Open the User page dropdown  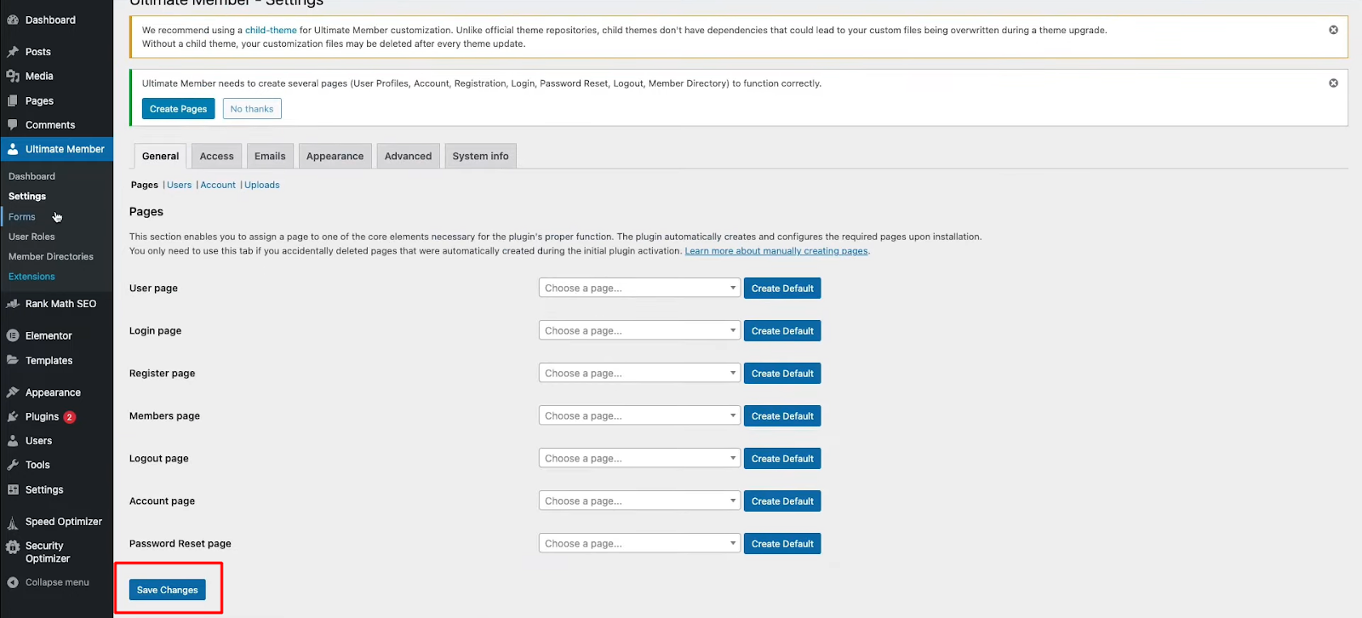[638, 289]
